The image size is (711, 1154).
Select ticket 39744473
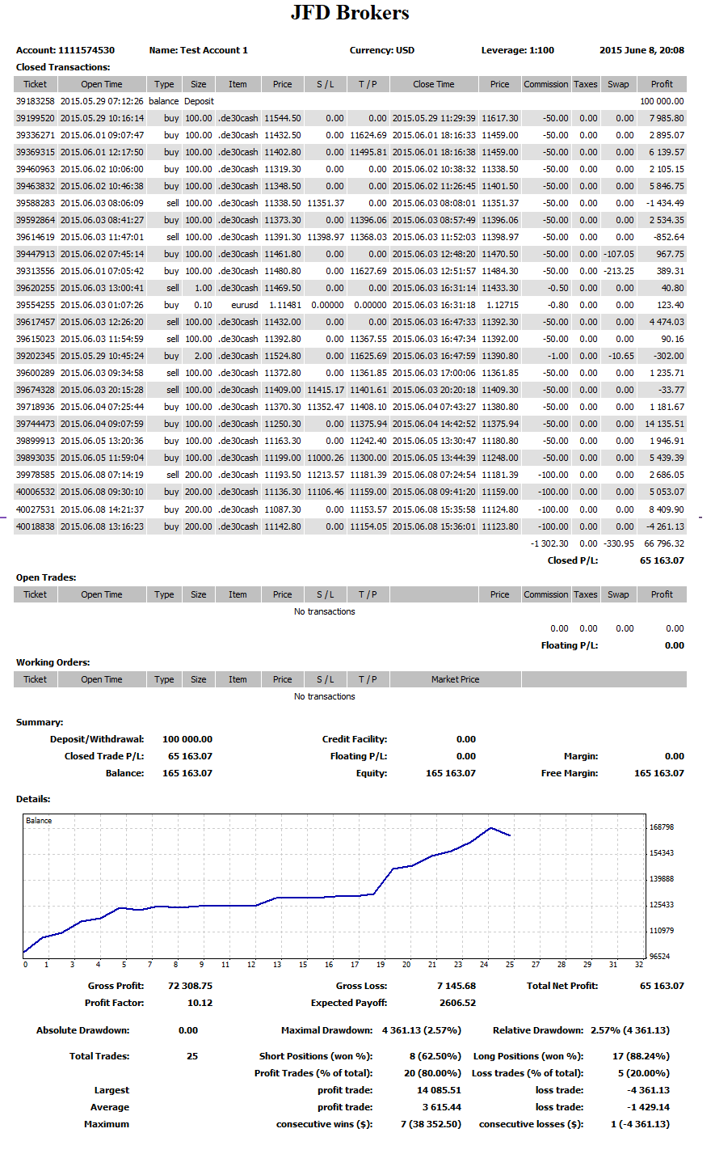tap(36, 424)
